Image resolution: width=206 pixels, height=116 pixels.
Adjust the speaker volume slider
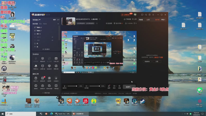95,86
